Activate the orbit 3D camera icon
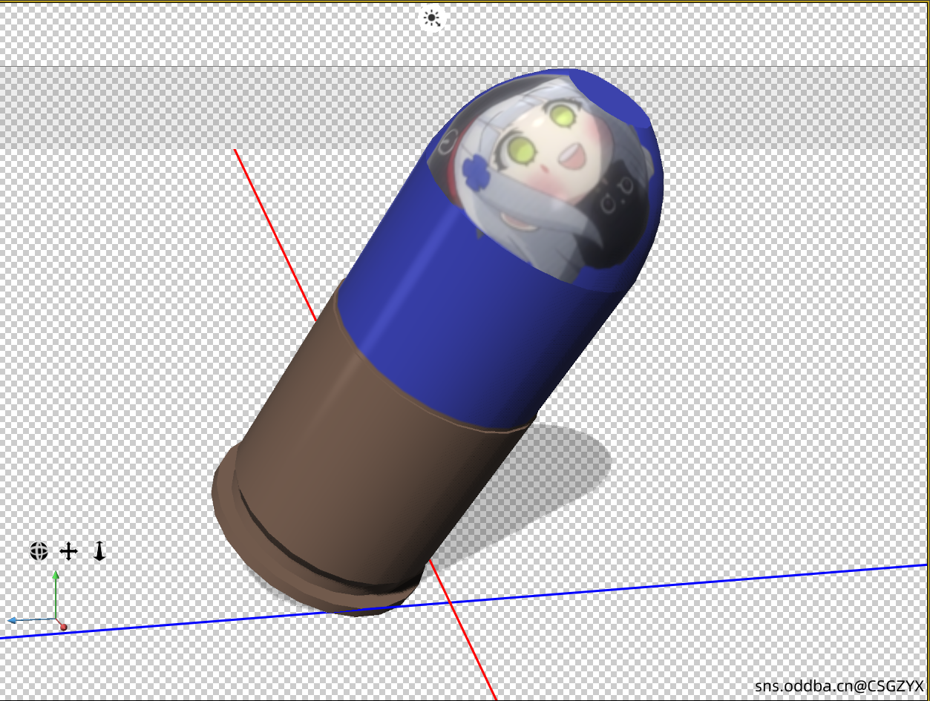930x701 pixels. click(x=39, y=551)
